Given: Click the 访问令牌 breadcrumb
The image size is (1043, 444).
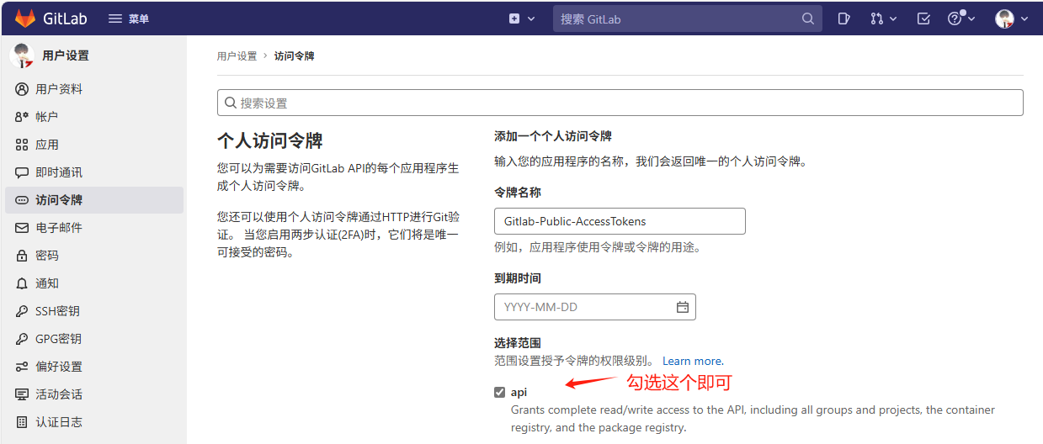Looking at the screenshot, I should (x=295, y=56).
